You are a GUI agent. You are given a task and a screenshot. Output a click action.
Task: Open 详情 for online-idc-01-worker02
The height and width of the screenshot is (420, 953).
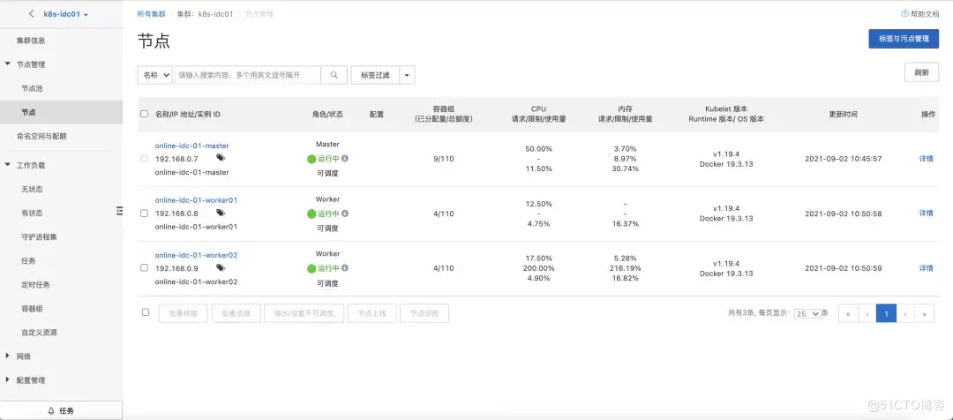point(926,268)
